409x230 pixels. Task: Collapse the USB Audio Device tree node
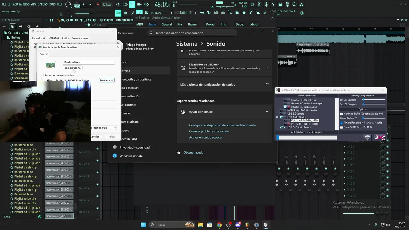coord(277,117)
